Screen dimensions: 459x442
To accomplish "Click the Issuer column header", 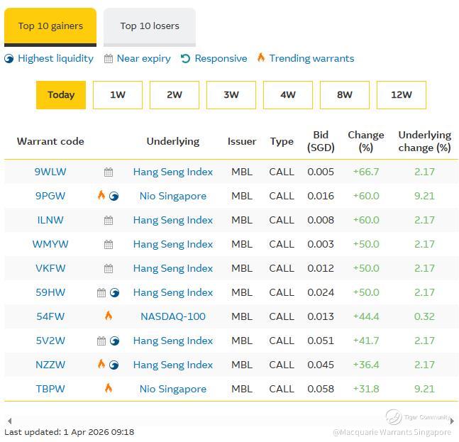I will [242, 141].
